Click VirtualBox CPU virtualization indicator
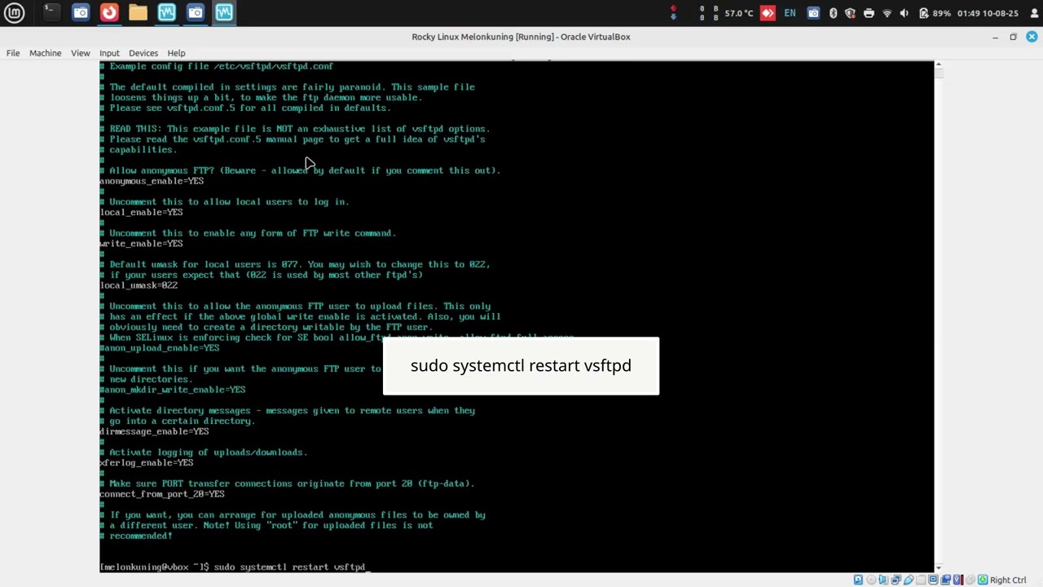 click(958, 580)
